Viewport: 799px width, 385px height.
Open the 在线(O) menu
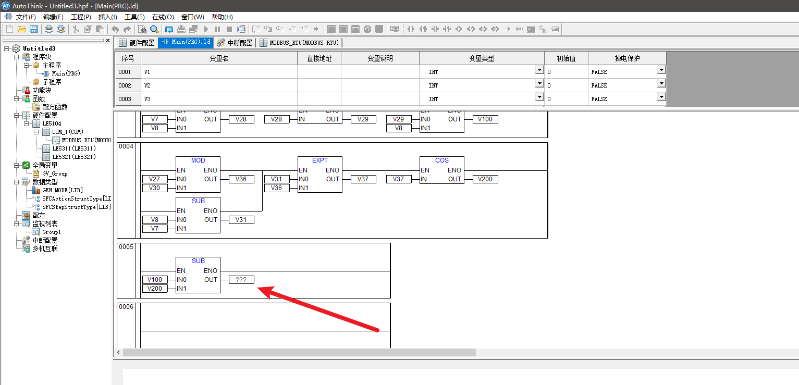pyautogui.click(x=163, y=17)
